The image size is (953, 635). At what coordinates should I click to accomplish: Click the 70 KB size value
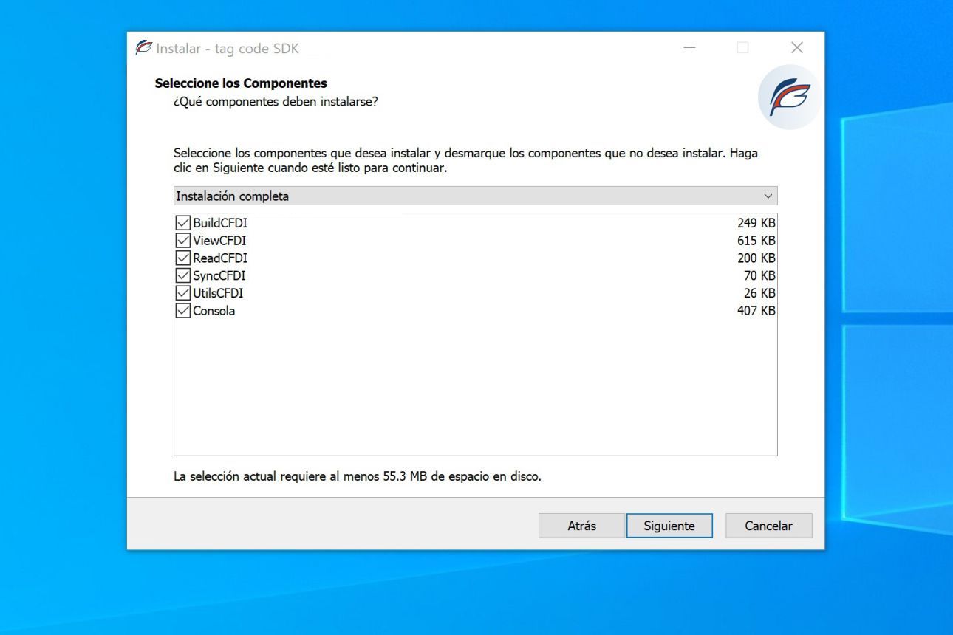click(x=759, y=275)
